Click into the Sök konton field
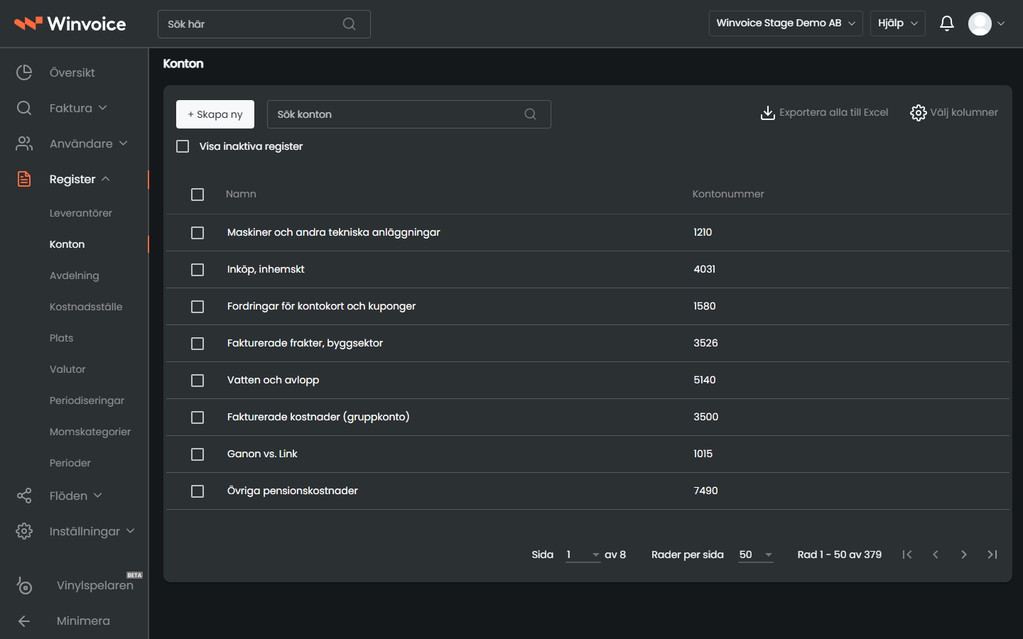The height and width of the screenshot is (639, 1023). click(x=409, y=114)
